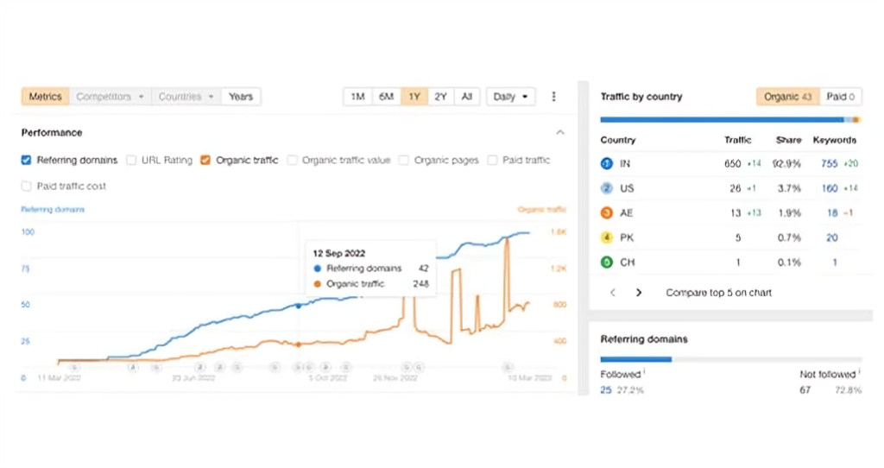Select the 6M time range
Viewport: 884px width, 468px height.
tap(386, 97)
